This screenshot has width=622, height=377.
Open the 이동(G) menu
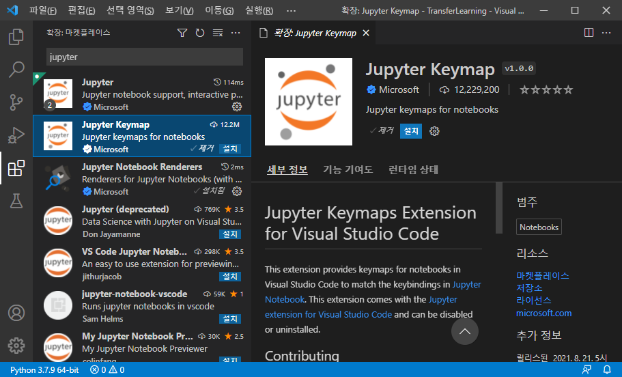tap(219, 10)
